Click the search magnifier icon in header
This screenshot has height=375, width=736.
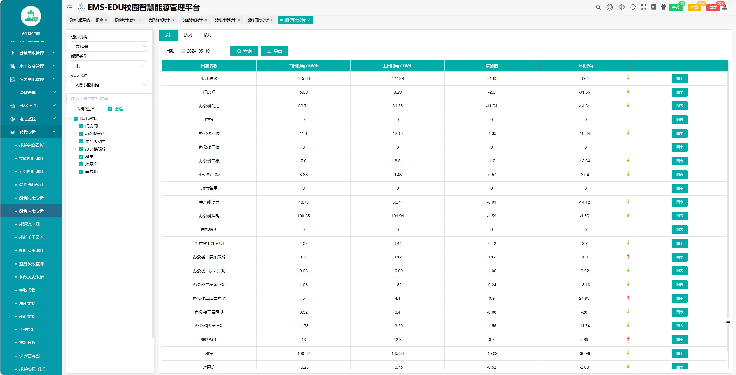point(598,7)
